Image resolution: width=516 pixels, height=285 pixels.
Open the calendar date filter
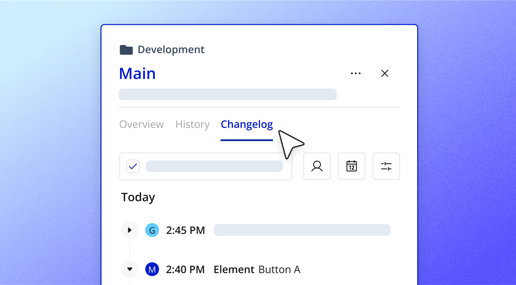click(x=351, y=166)
